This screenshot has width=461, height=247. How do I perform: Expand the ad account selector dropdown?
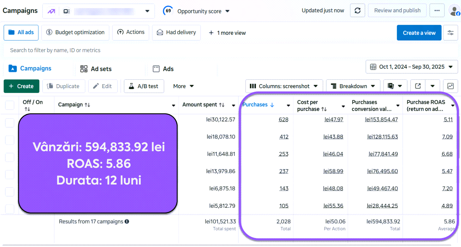coord(147,11)
